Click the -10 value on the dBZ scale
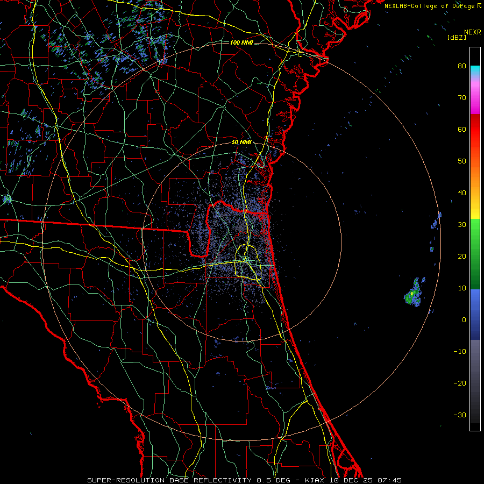The height and width of the screenshot is (484, 484). [x=460, y=352]
